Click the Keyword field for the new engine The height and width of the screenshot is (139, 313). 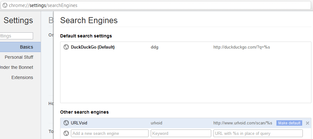tap(181, 133)
